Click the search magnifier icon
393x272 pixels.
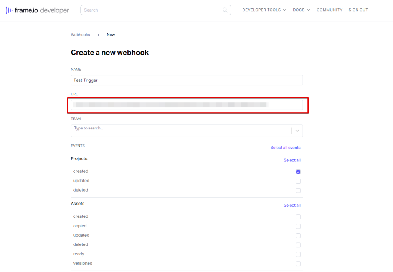coord(225,10)
